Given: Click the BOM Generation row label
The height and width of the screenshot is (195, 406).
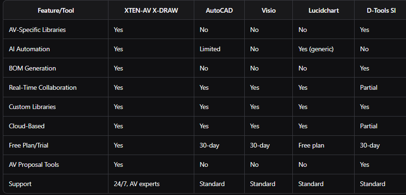Looking at the screenshot, I should (x=33, y=68).
